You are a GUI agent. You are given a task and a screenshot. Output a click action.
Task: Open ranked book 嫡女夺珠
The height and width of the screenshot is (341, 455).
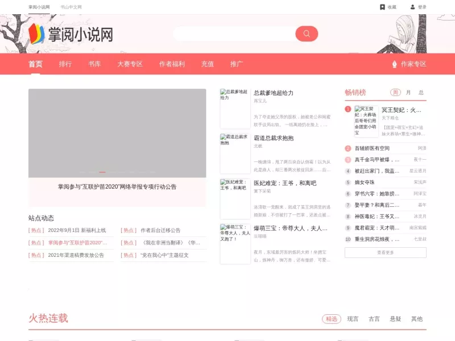point(365,182)
